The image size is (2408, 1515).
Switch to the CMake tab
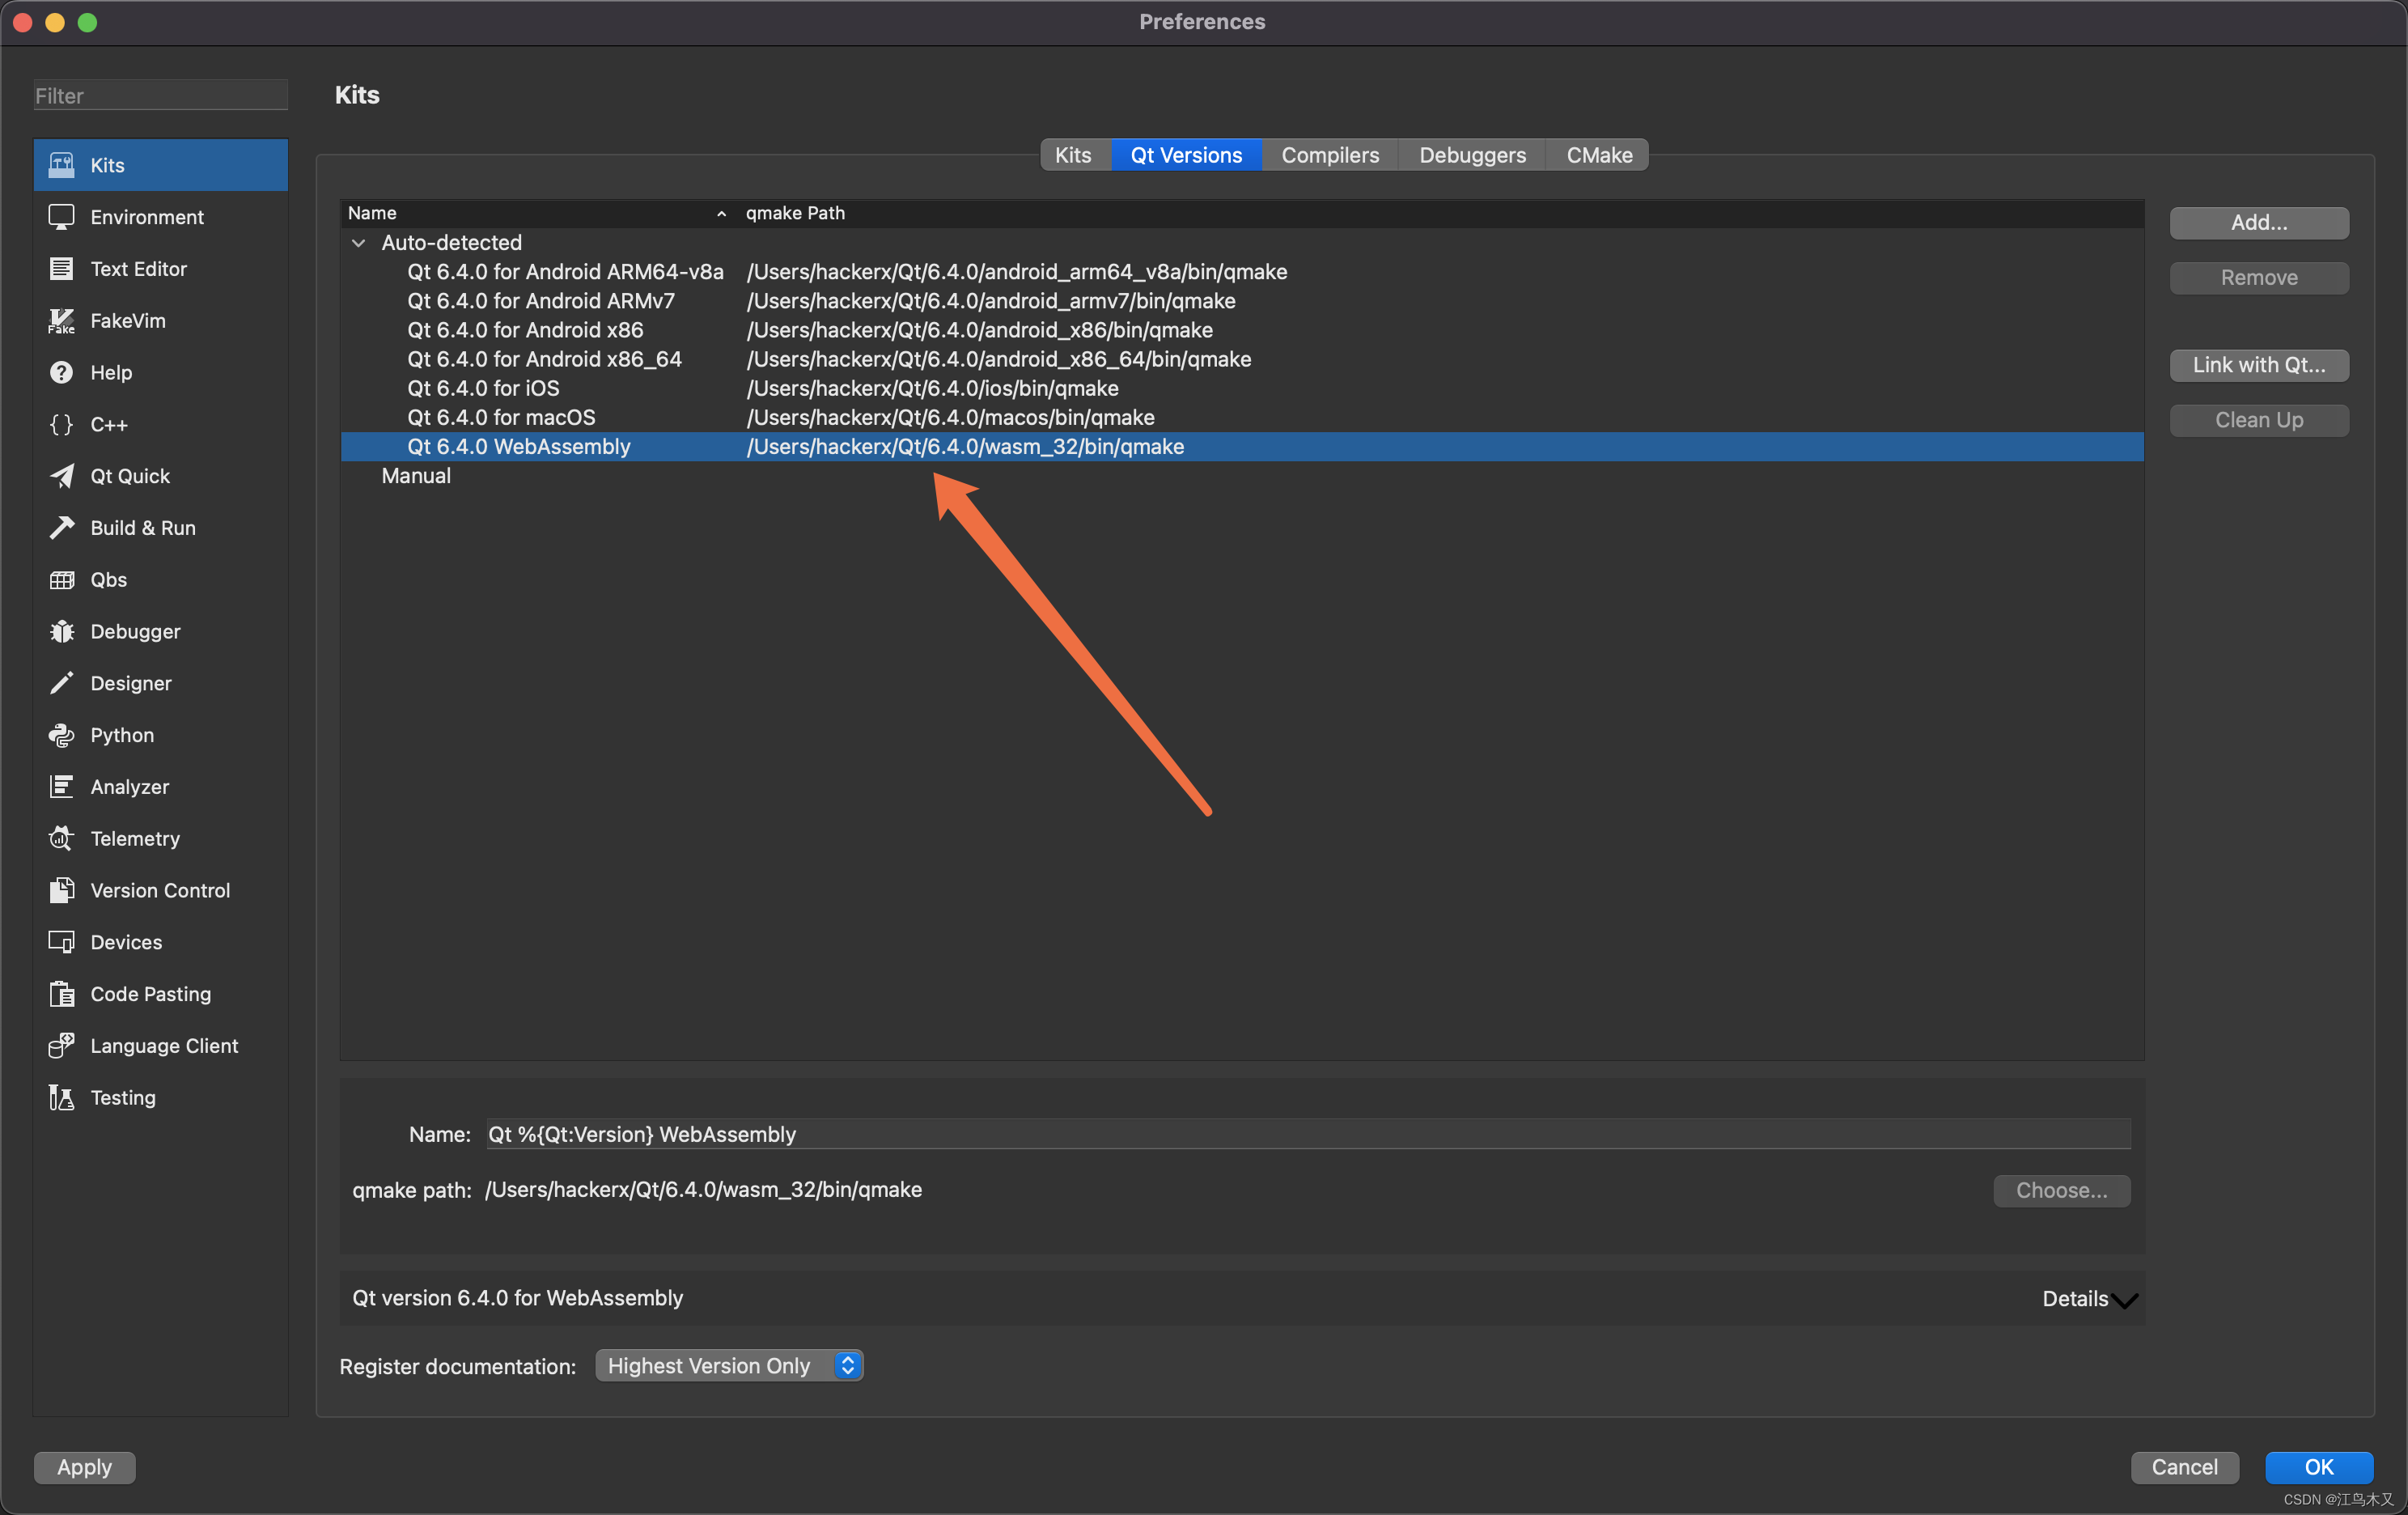1598,155
